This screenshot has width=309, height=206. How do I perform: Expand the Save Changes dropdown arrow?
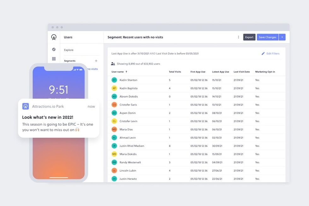[x=282, y=37]
